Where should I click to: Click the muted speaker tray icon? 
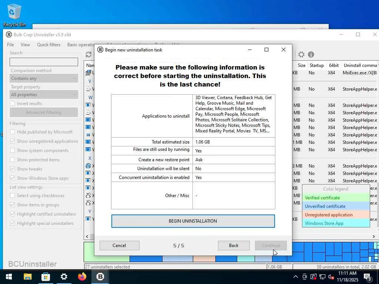(x=331, y=277)
